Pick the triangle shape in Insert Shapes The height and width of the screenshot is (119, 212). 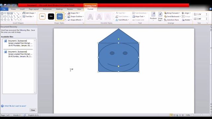click(x=11, y=17)
